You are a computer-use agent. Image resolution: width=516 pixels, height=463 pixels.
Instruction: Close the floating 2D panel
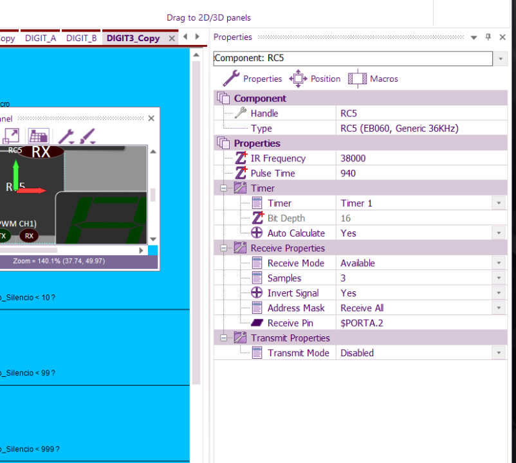click(151, 118)
